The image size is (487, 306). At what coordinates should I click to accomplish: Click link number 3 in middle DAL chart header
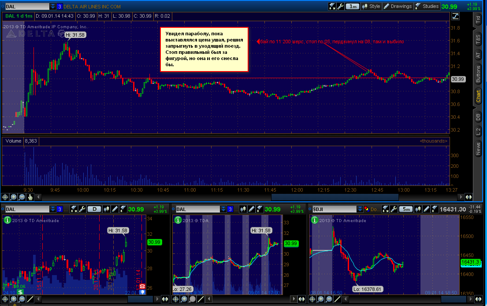click(x=230, y=209)
